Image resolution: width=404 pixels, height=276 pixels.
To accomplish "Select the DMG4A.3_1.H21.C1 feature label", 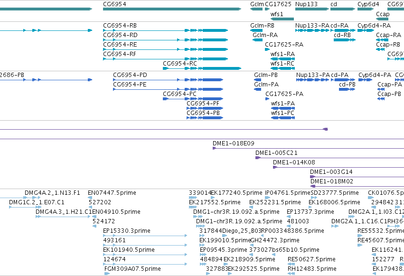I will pyautogui.click(x=64, y=212).
